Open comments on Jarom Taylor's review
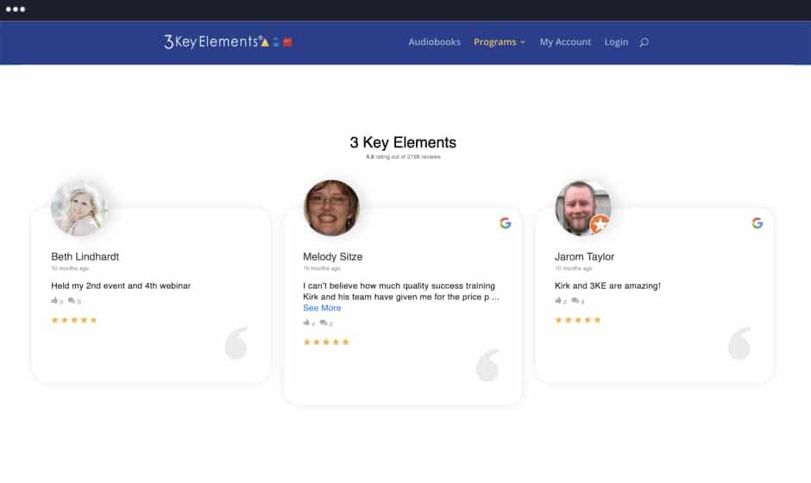 (575, 300)
